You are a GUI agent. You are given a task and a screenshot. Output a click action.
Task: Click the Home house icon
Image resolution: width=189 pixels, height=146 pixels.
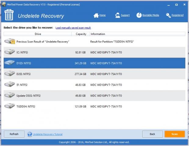[x=96, y=15]
